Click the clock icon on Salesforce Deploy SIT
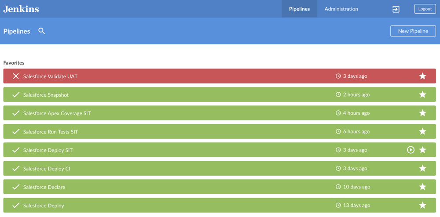 pyautogui.click(x=338, y=150)
